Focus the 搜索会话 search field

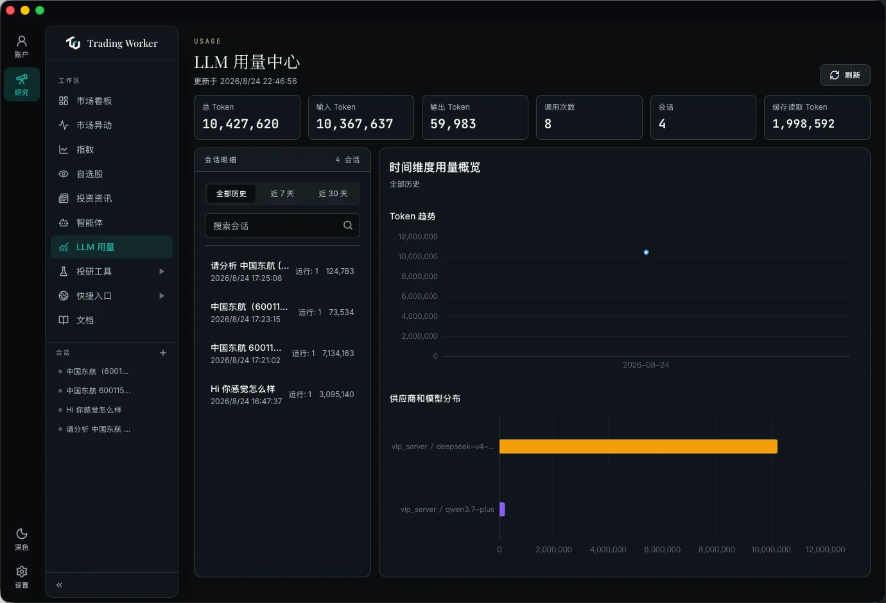click(282, 225)
